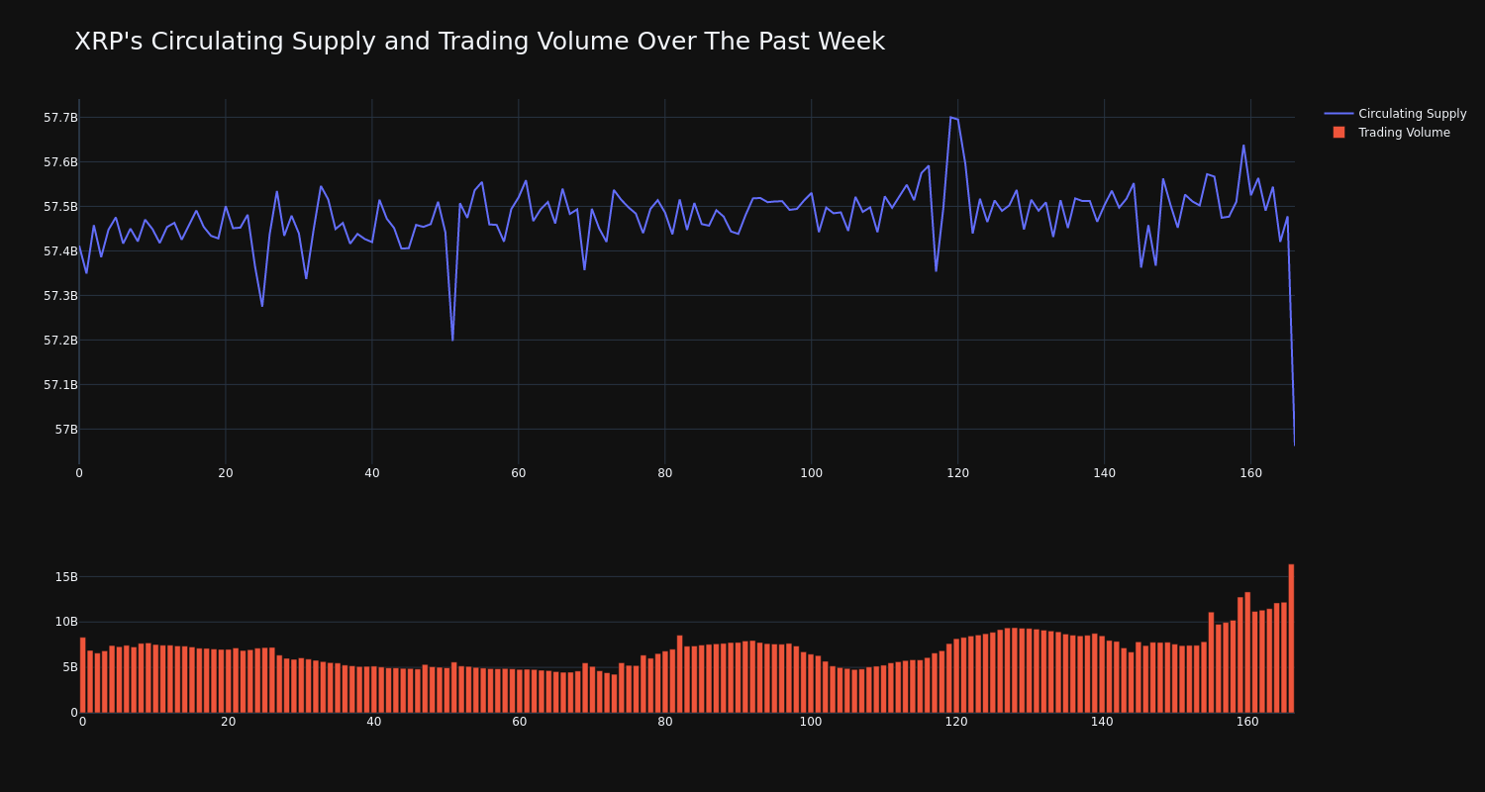This screenshot has width=1485, height=792.
Task: Click the red Trading Volume legend swatch
Action: [x=1338, y=133]
